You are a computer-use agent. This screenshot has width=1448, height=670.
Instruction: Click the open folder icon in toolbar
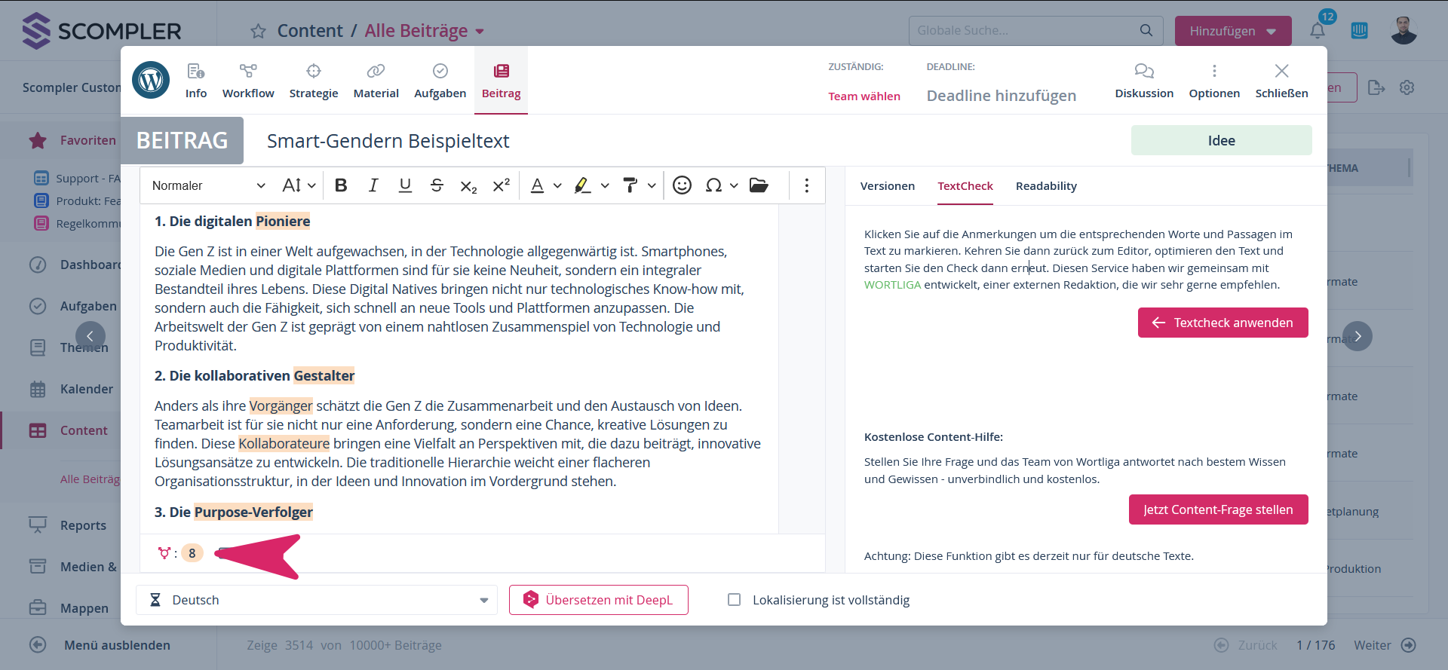pyautogui.click(x=759, y=185)
